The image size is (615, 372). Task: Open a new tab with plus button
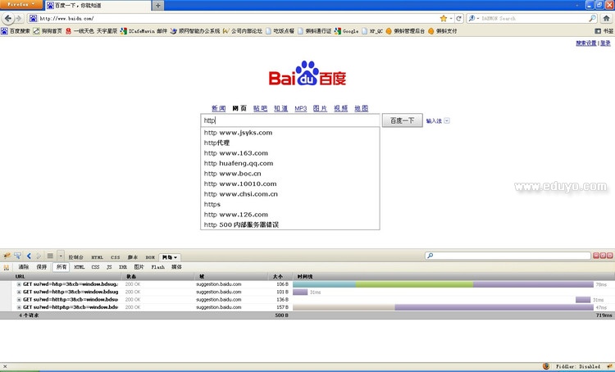tap(157, 6)
